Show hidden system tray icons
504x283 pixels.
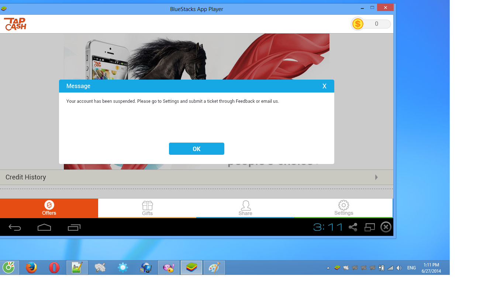[328, 268]
